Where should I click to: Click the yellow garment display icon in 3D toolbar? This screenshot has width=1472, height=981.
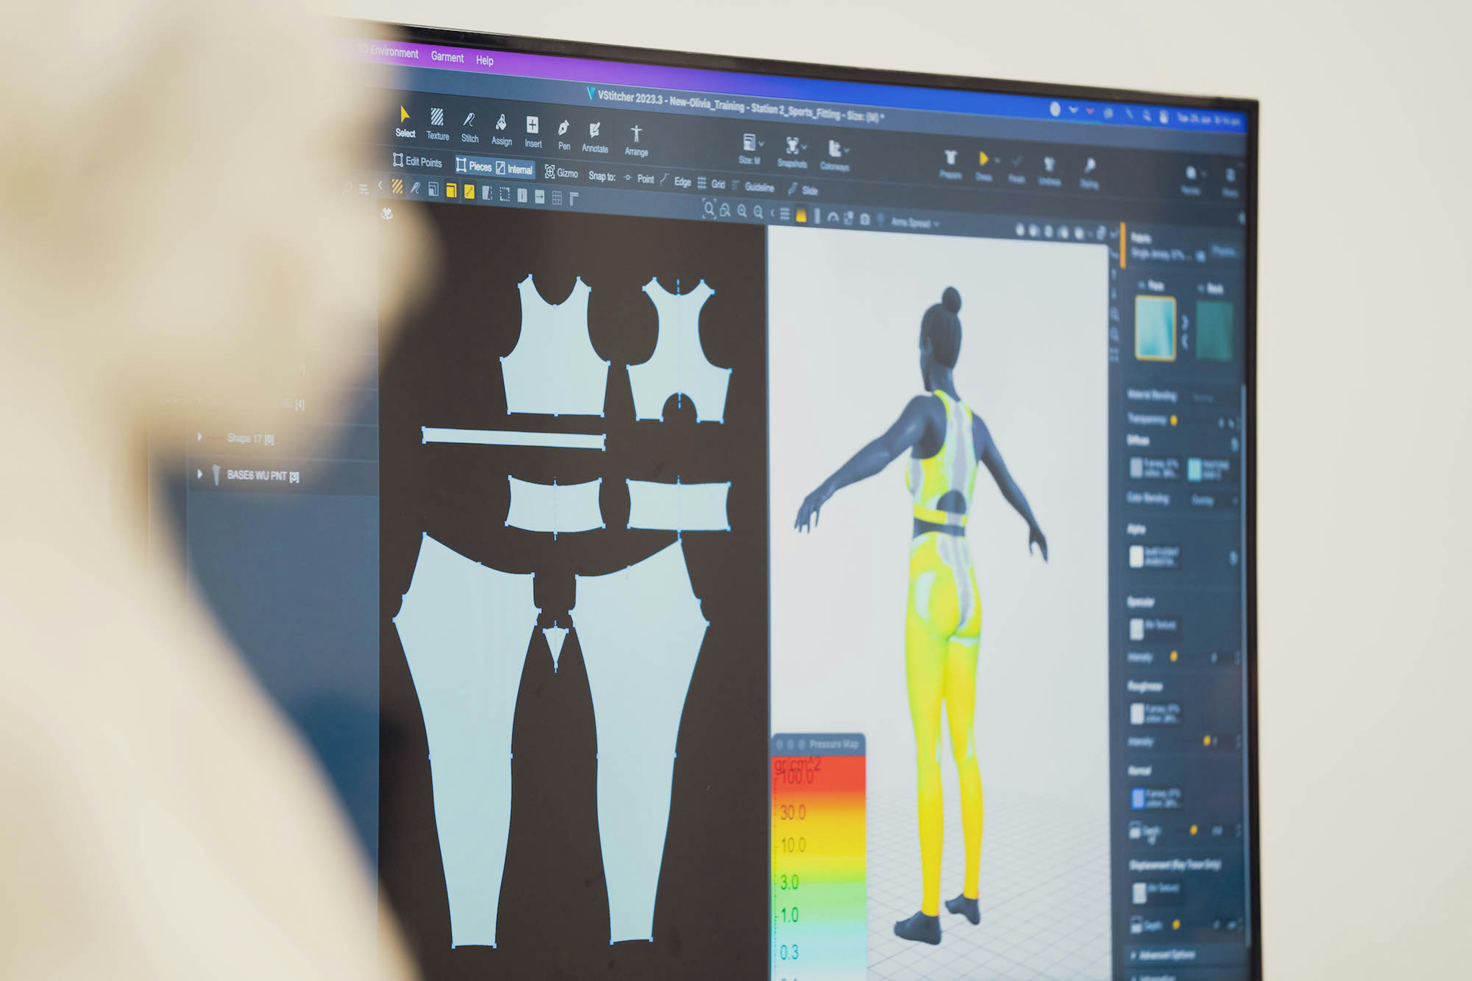[x=801, y=215]
